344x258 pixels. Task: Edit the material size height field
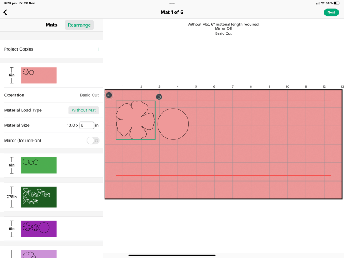[87, 125]
